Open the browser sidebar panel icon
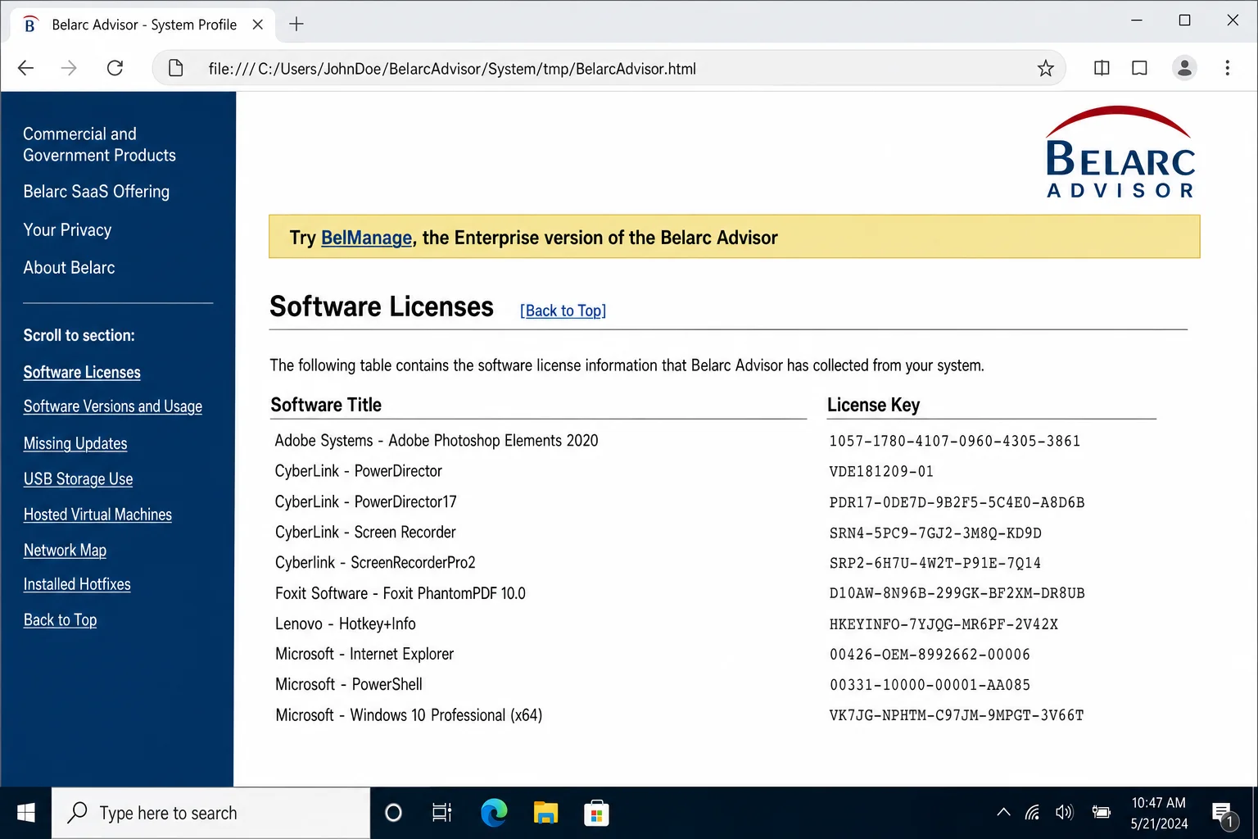This screenshot has height=839, width=1258. [x=1139, y=68]
